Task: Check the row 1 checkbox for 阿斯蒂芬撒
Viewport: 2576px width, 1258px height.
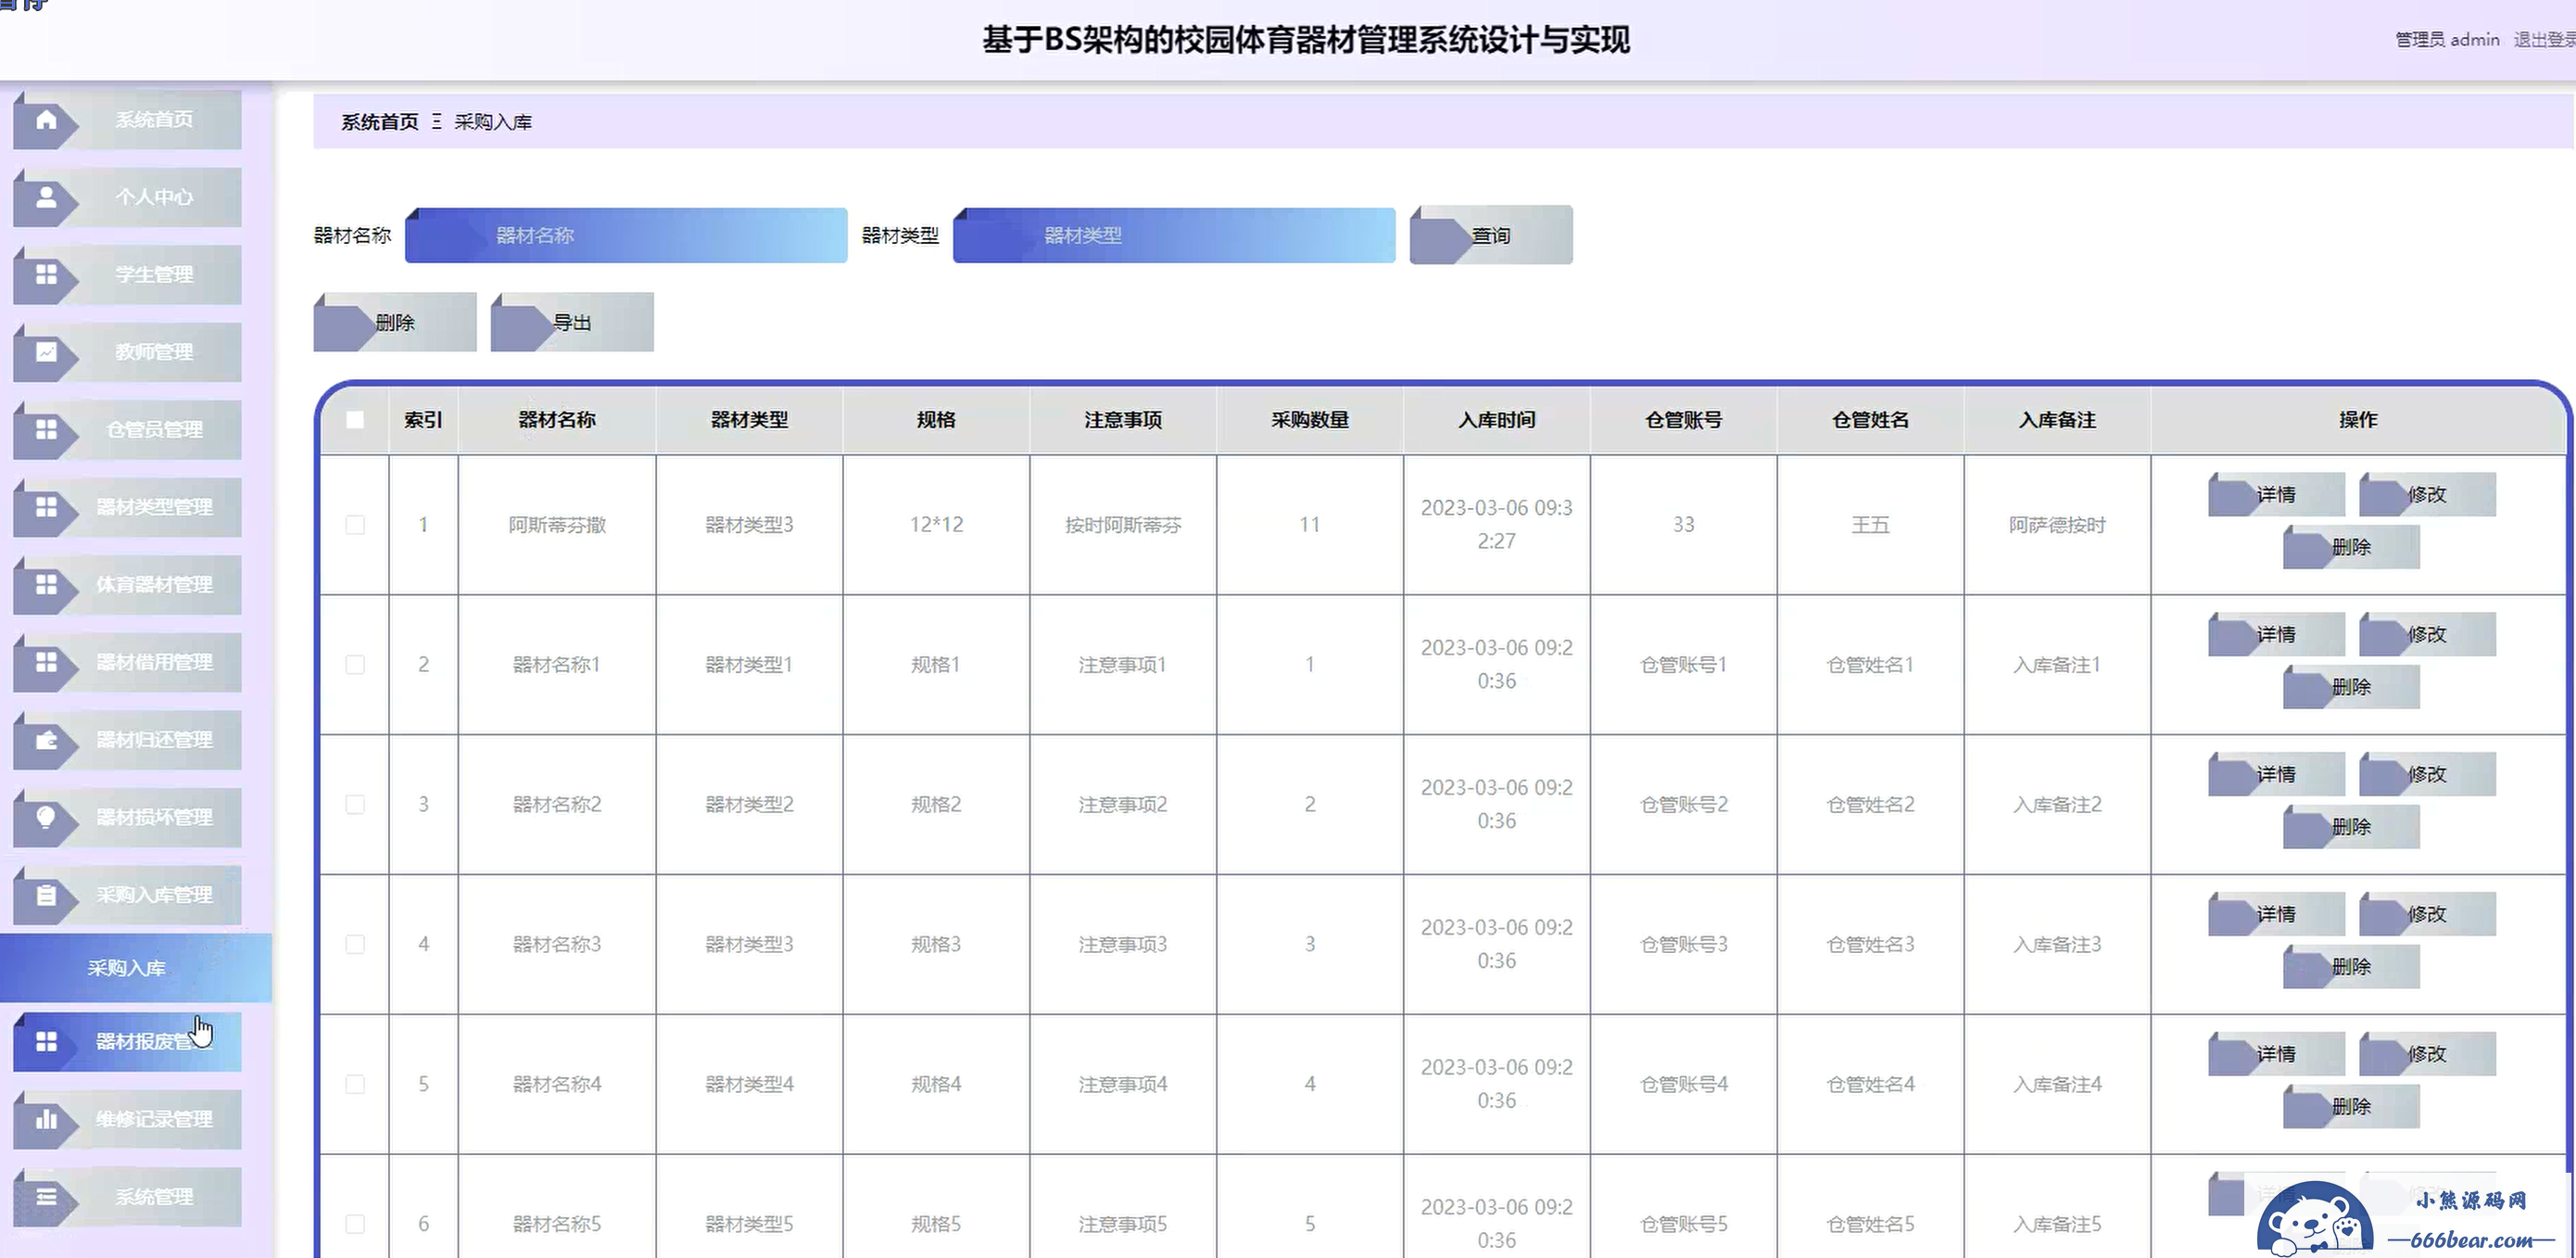Action: coord(355,525)
